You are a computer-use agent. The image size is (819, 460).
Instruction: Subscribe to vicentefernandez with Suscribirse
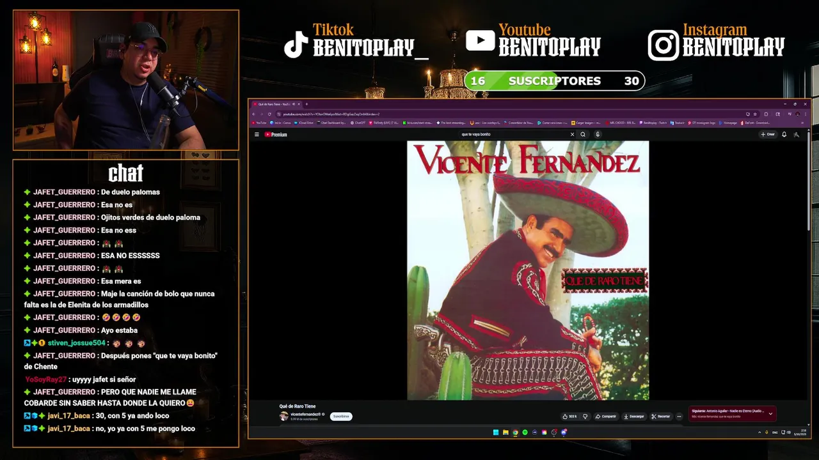(341, 417)
